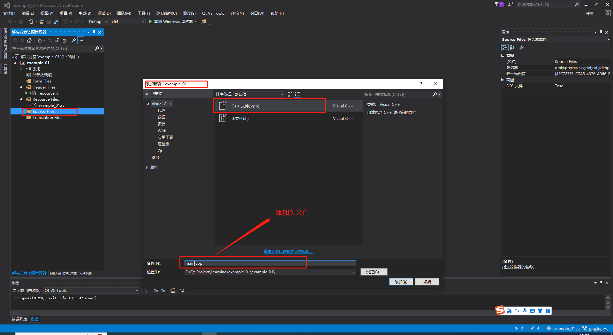613x335 pixels.
Task: Click the undo toolbar icon
Action: 65,22
